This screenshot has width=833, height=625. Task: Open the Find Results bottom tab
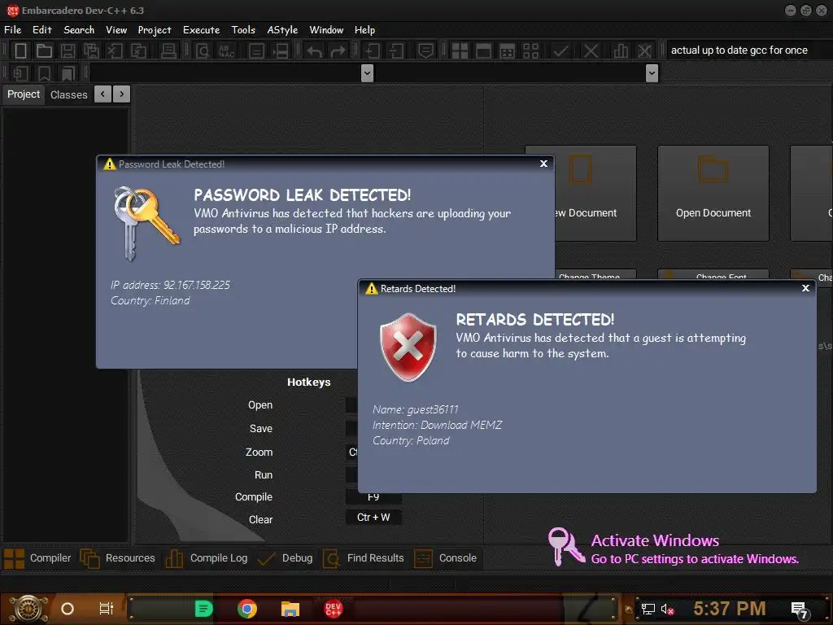[364, 558]
